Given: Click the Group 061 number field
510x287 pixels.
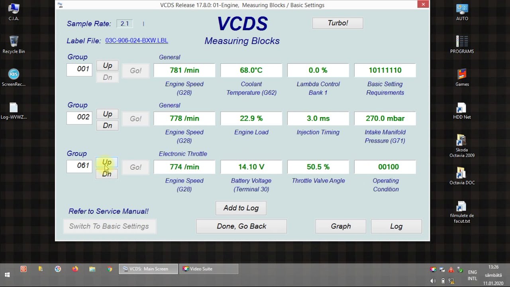Looking at the screenshot, I should pos(79,166).
